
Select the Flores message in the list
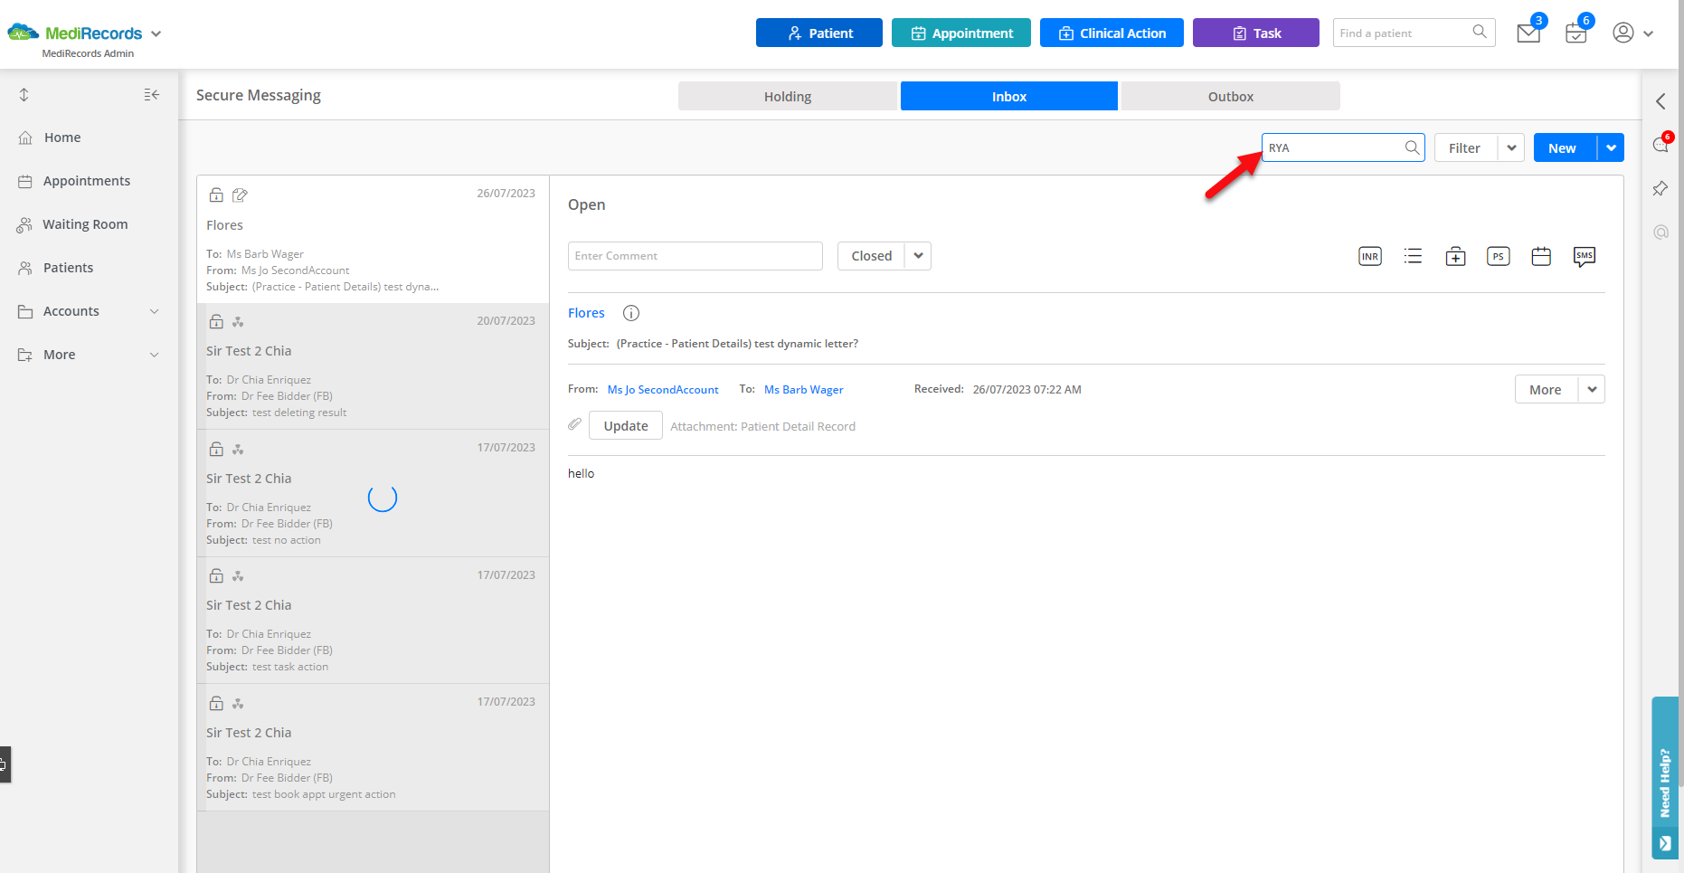point(373,240)
